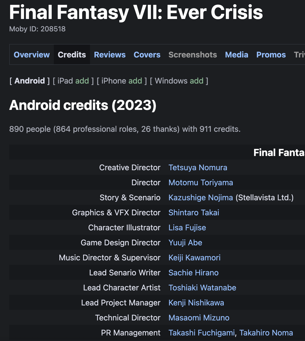Switch to the Reviews tab
The image size is (305, 341).
(110, 55)
